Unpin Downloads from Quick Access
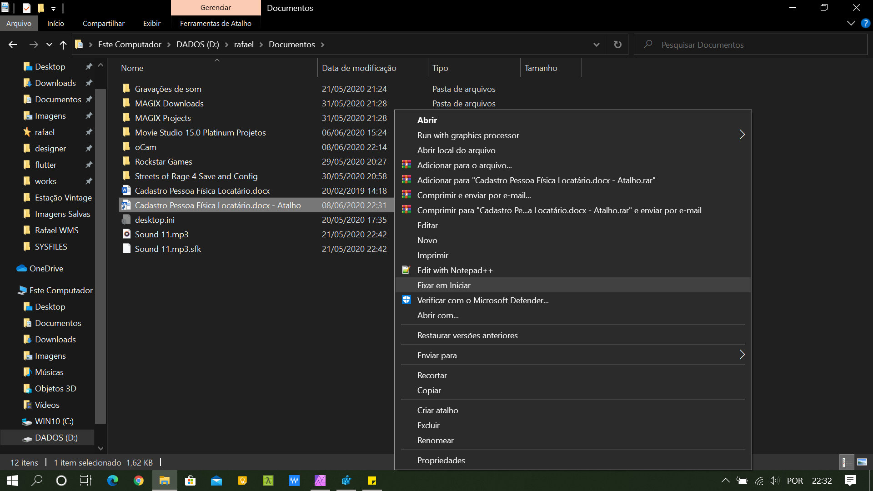873x491 pixels. point(89,83)
